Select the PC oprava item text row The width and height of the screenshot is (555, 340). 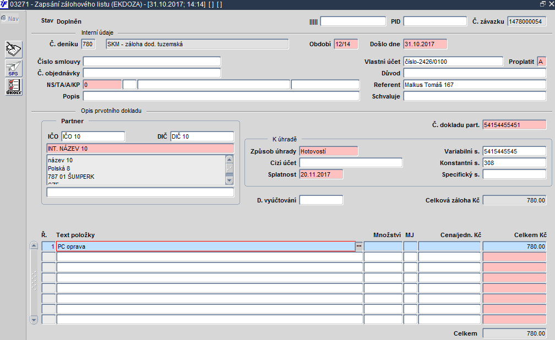206,246
